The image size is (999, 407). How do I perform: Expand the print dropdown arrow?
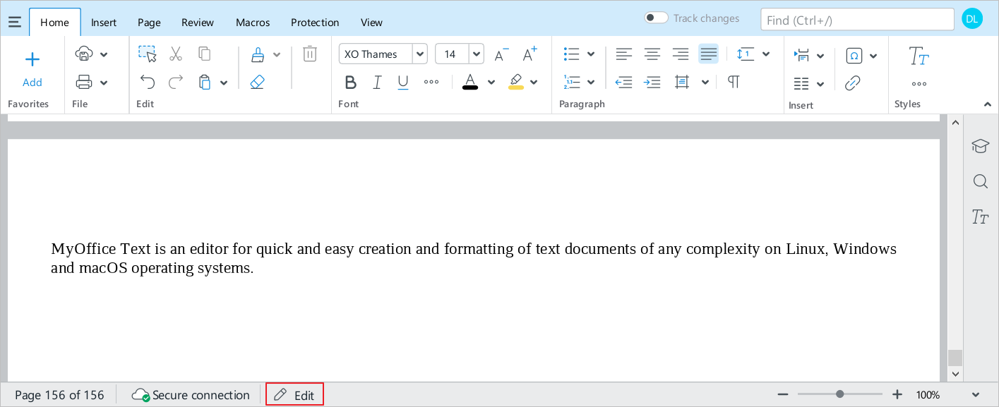click(104, 83)
